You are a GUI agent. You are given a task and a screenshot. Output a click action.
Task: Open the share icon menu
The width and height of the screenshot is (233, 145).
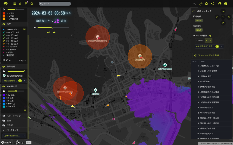pyautogui.click(x=212, y=4)
